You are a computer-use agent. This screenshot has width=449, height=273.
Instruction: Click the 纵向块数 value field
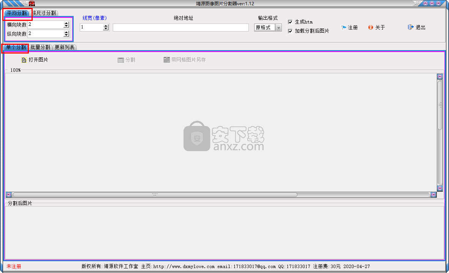(46, 34)
